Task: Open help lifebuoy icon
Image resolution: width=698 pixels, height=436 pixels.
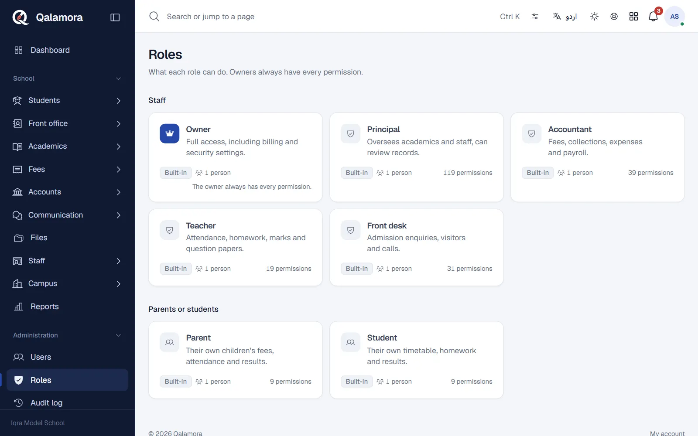Action: point(614,17)
